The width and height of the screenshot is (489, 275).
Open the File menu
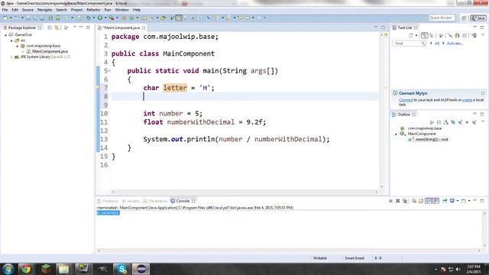(5, 10)
